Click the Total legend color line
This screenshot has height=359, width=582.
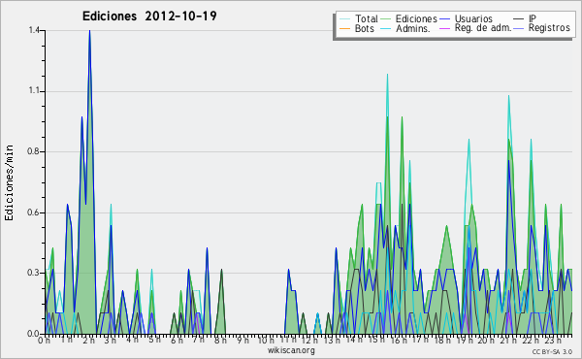click(x=344, y=19)
